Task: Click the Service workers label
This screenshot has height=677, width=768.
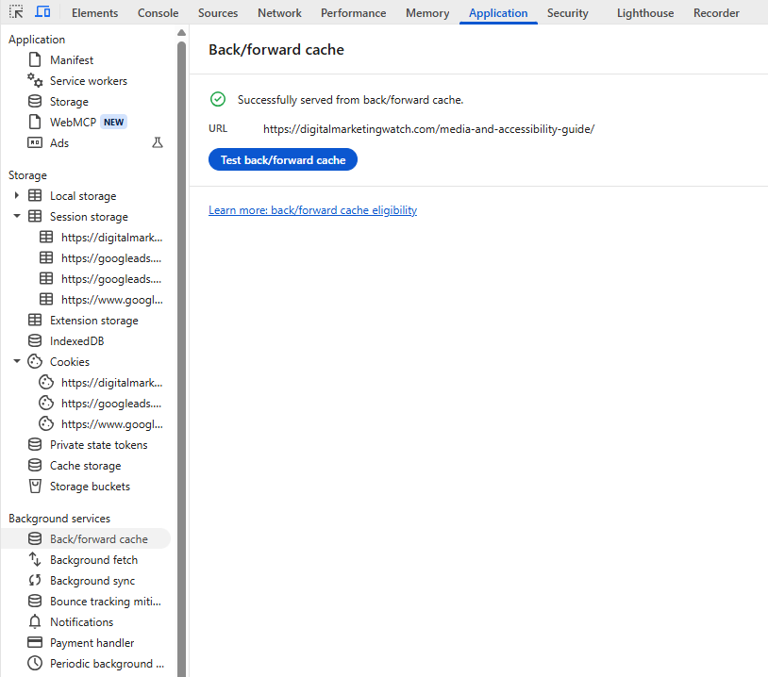Action: pyautogui.click(x=89, y=81)
